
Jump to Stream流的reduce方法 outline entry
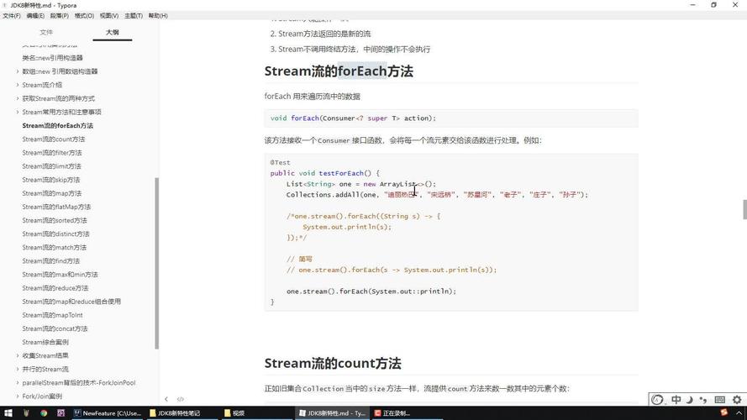tap(55, 288)
